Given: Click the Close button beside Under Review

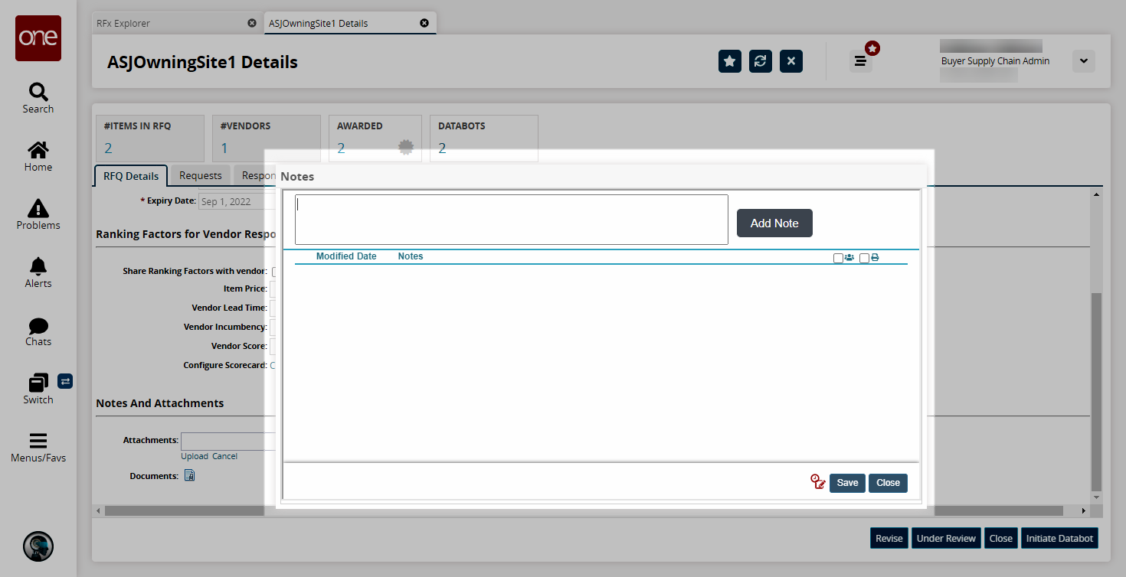Looking at the screenshot, I should click(x=1001, y=538).
